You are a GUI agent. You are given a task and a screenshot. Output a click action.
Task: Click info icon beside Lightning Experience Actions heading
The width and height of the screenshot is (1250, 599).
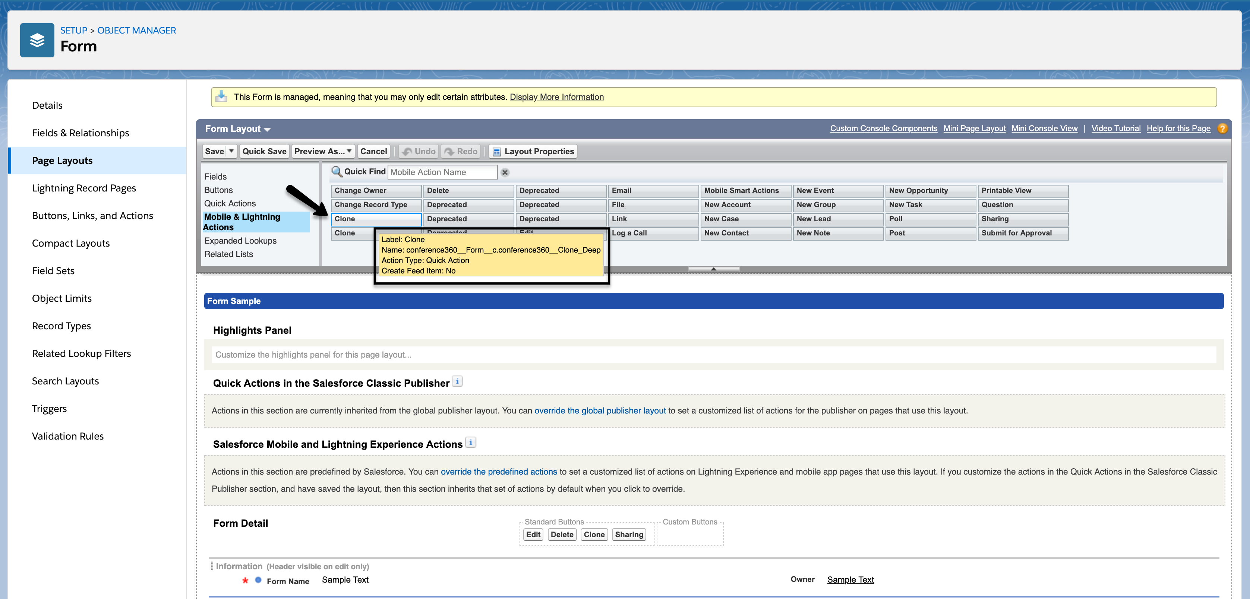coord(470,443)
